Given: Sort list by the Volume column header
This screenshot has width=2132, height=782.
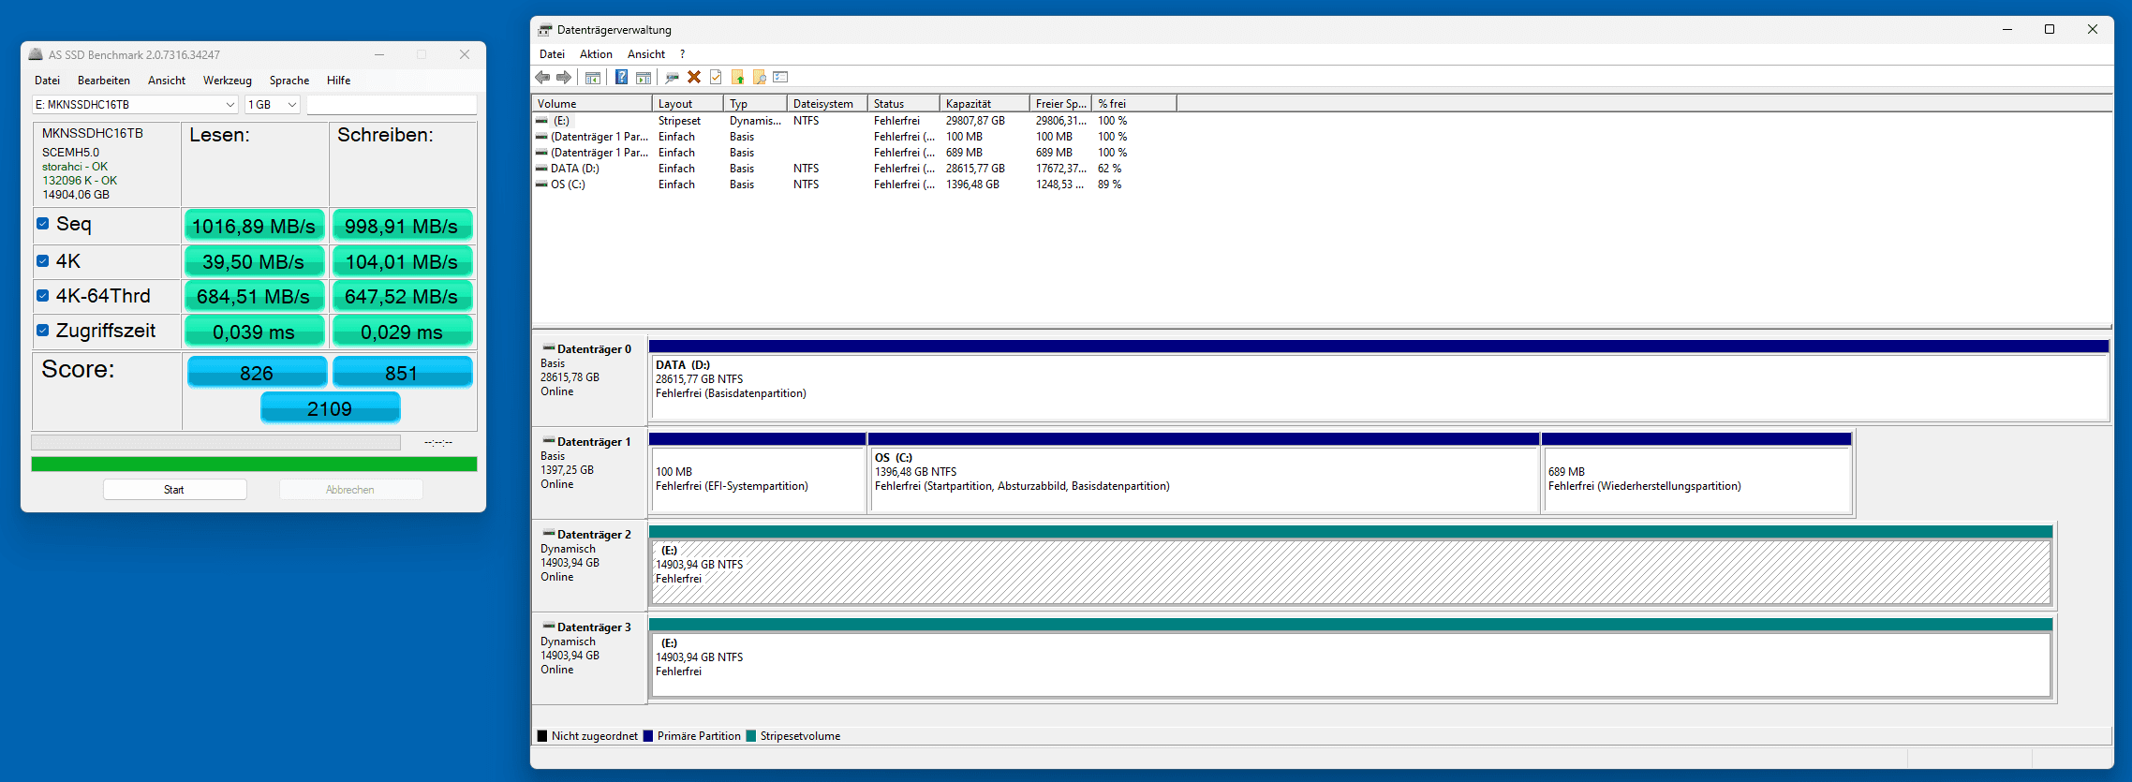Looking at the screenshot, I should [x=592, y=104].
